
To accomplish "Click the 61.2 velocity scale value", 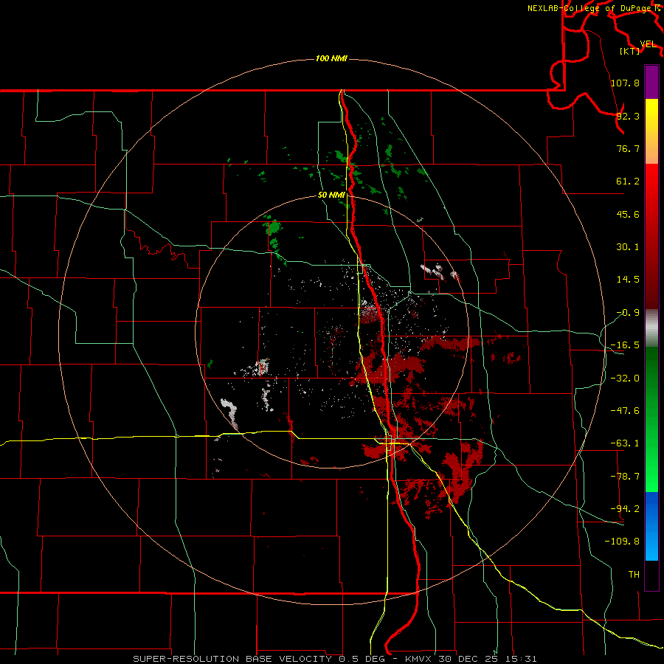I will click(628, 181).
